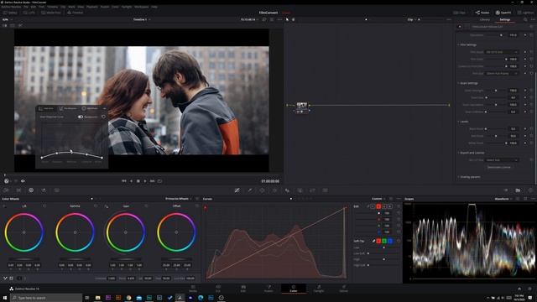Open the Blur palette icon
537x302 pixels.
point(287,190)
